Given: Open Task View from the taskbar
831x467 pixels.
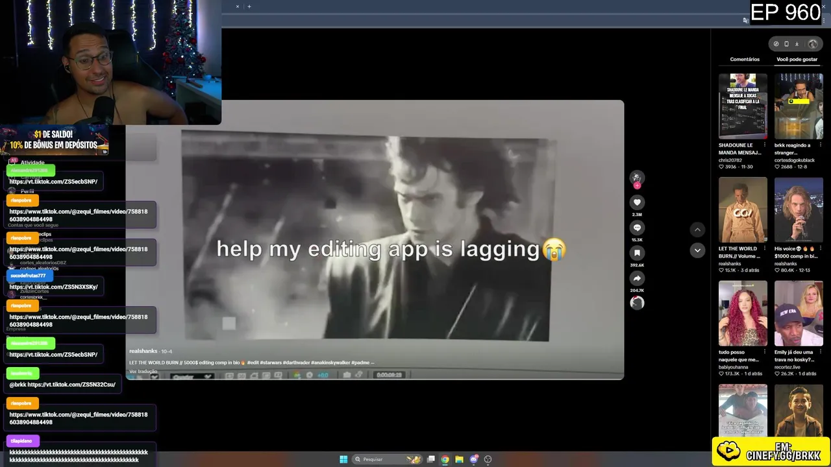Looking at the screenshot, I should 430,459.
